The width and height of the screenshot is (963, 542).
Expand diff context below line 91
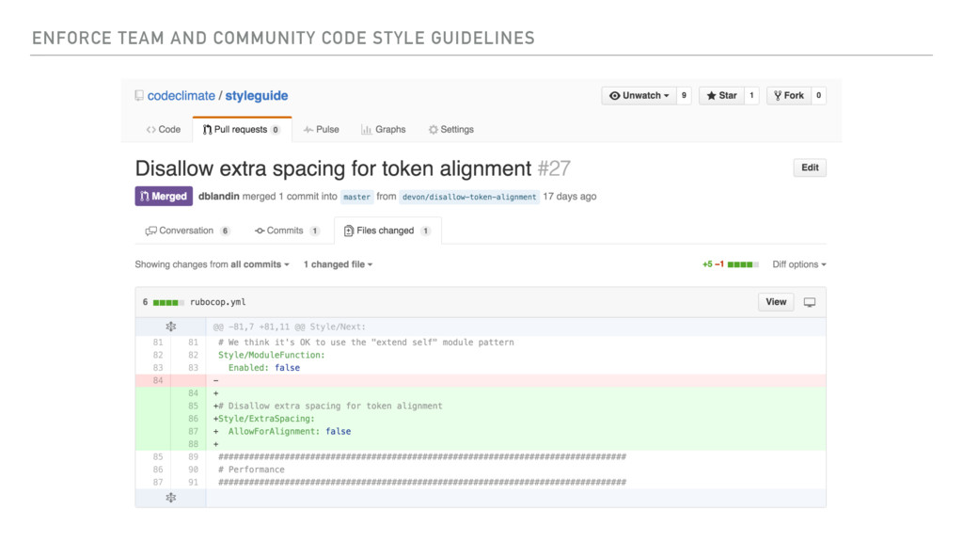coord(171,498)
